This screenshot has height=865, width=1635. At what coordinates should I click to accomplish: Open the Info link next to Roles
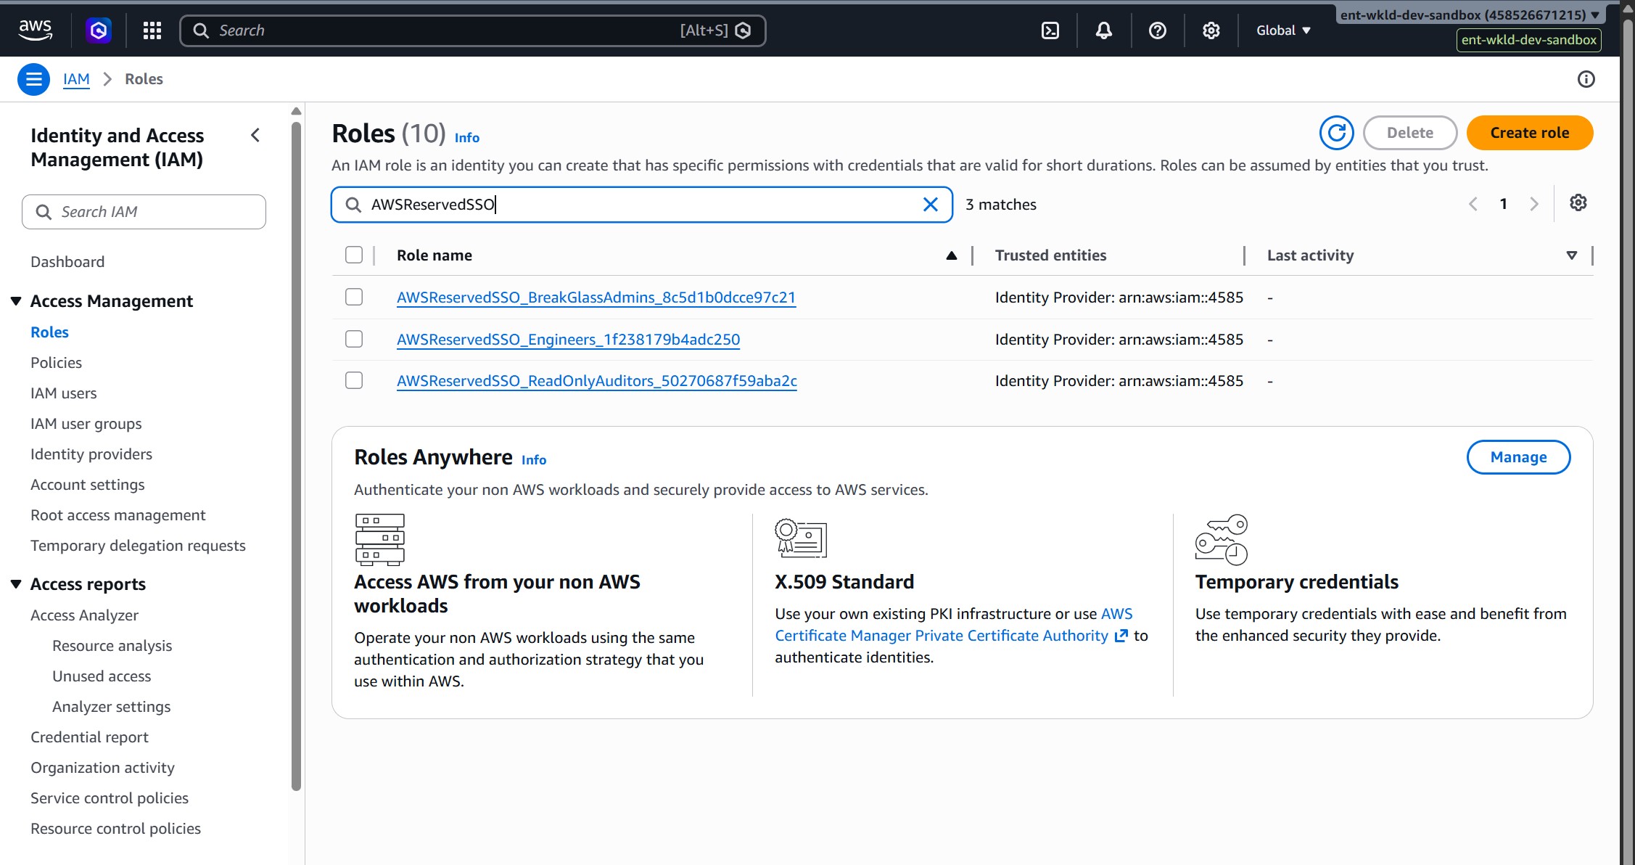466,137
